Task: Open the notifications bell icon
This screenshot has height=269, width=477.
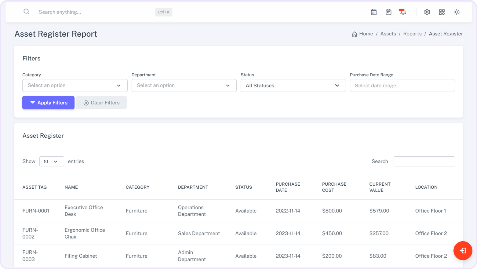Action: [x=403, y=12]
